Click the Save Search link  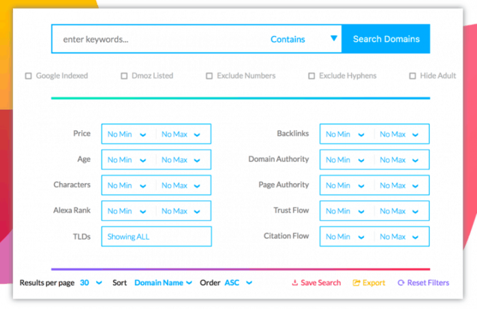320,283
